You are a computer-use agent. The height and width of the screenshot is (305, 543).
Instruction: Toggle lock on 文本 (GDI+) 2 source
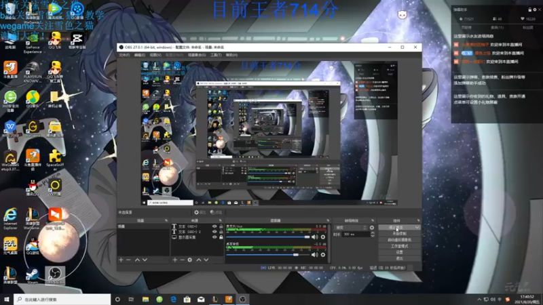coord(221,232)
